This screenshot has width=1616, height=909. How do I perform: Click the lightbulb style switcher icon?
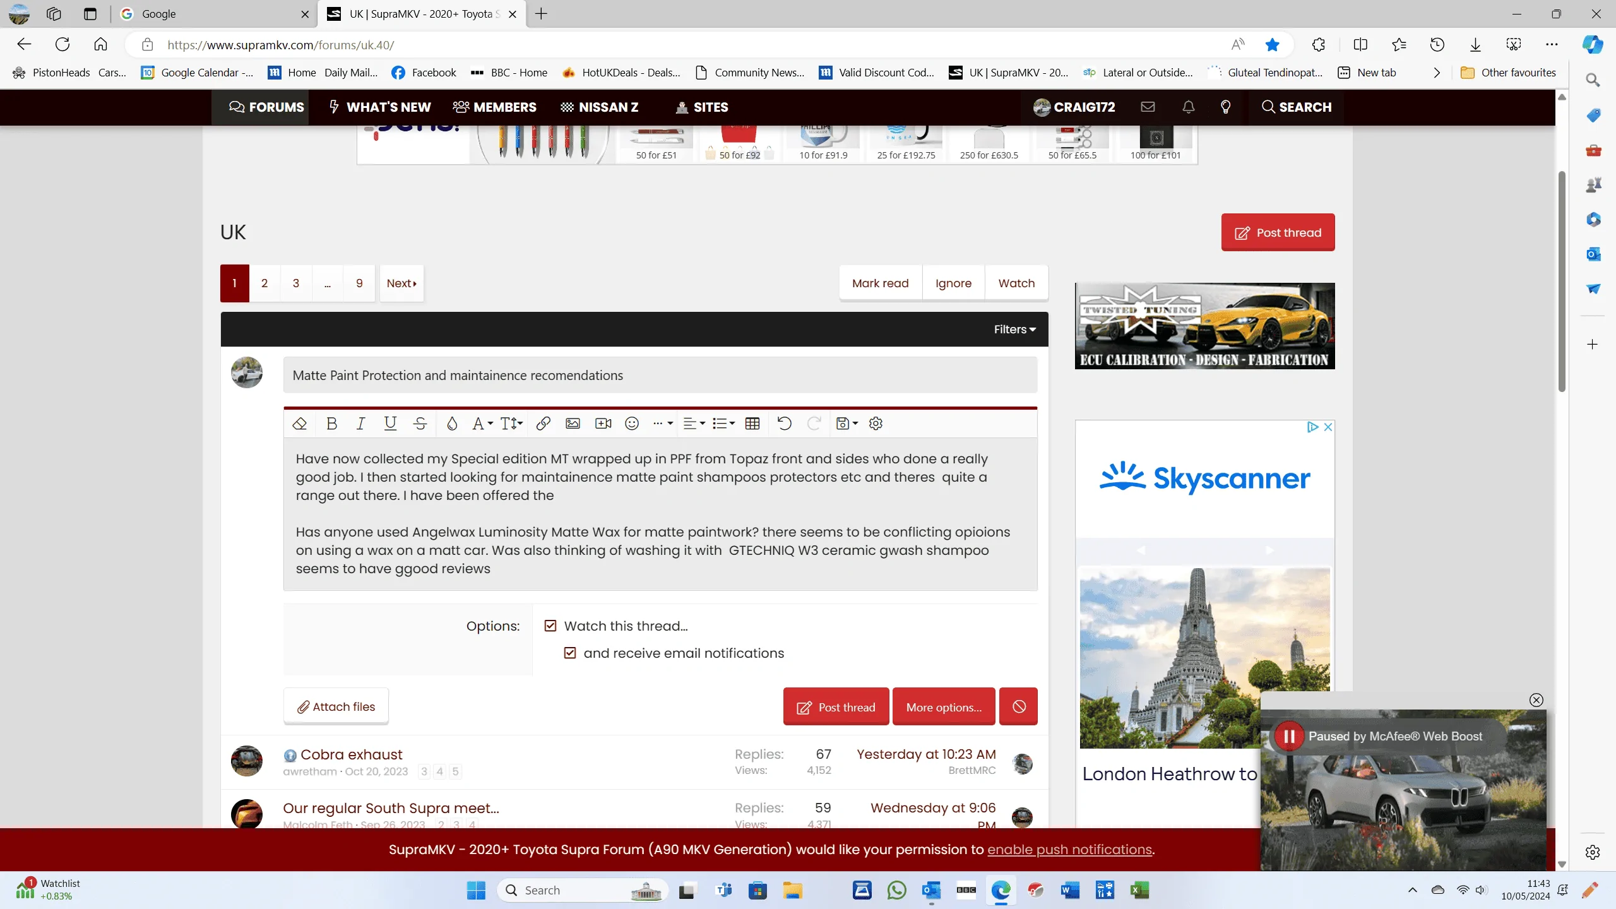1225,107
